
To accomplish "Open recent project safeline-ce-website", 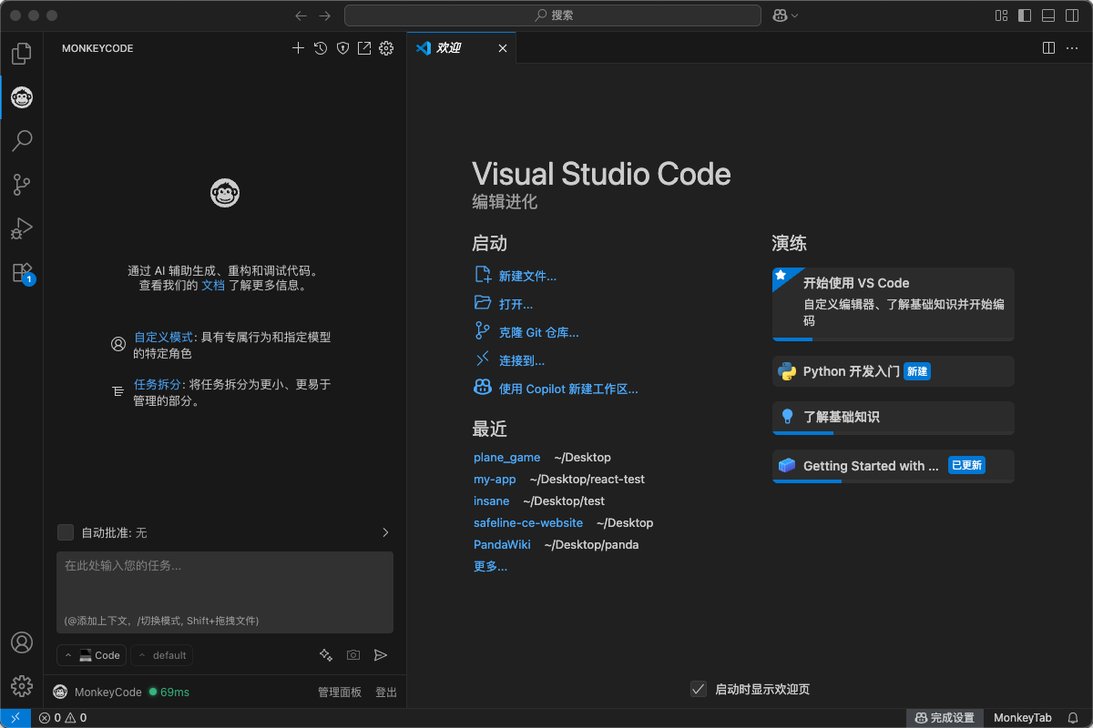I will tap(528, 522).
